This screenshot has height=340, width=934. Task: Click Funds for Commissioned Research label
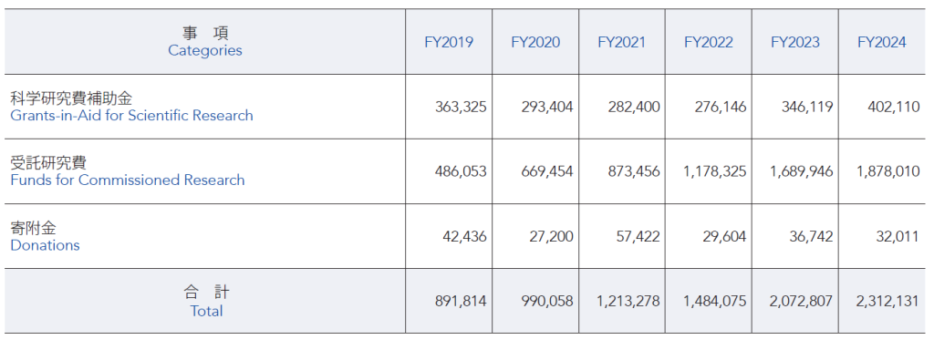click(x=128, y=180)
